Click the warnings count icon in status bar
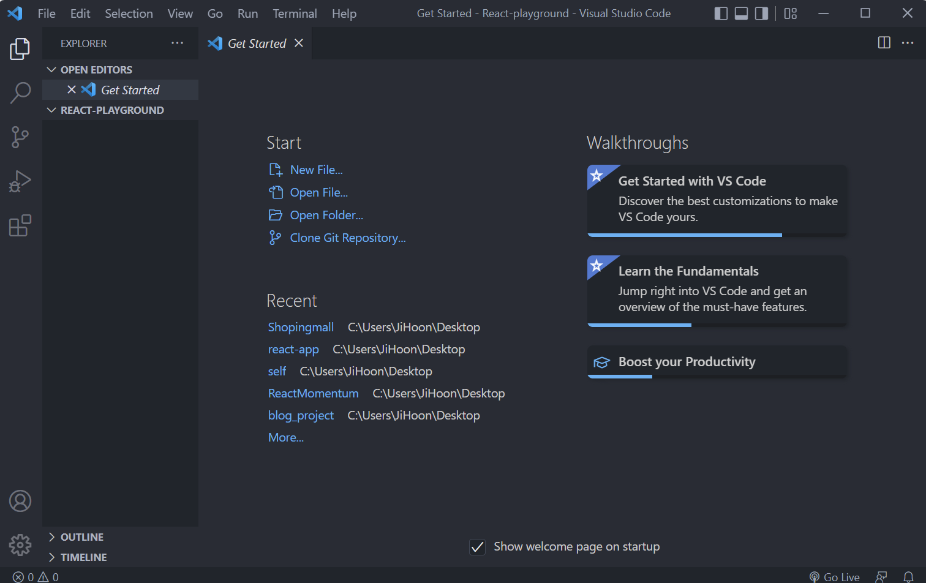 point(43,577)
